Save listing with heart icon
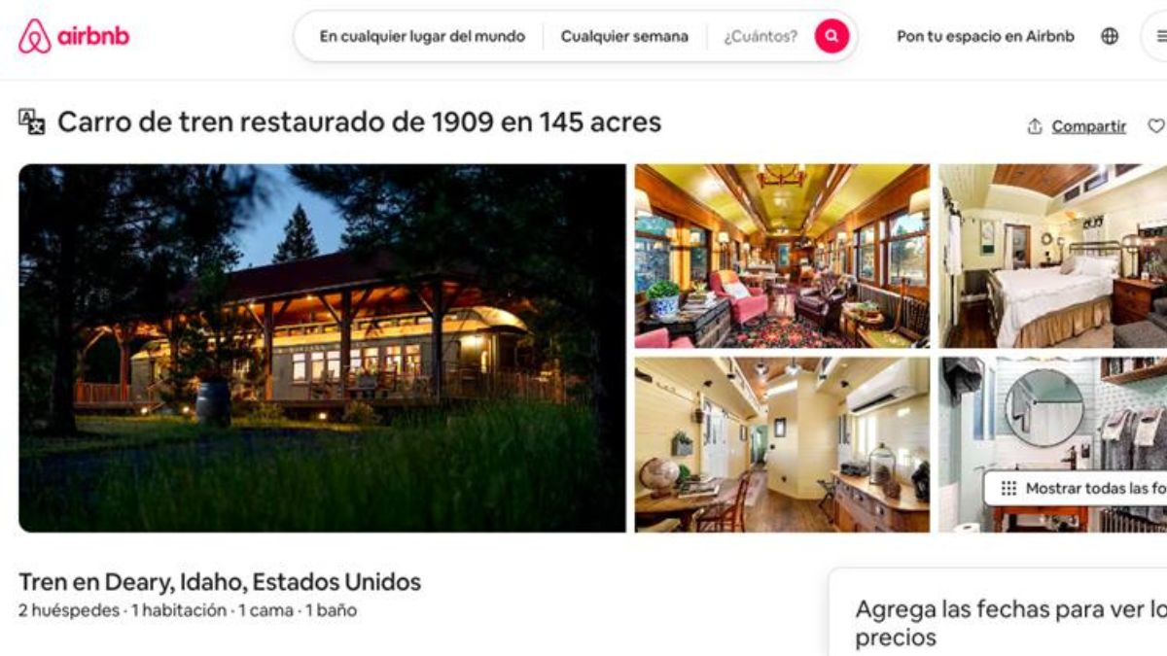 tap(1155, 126)
